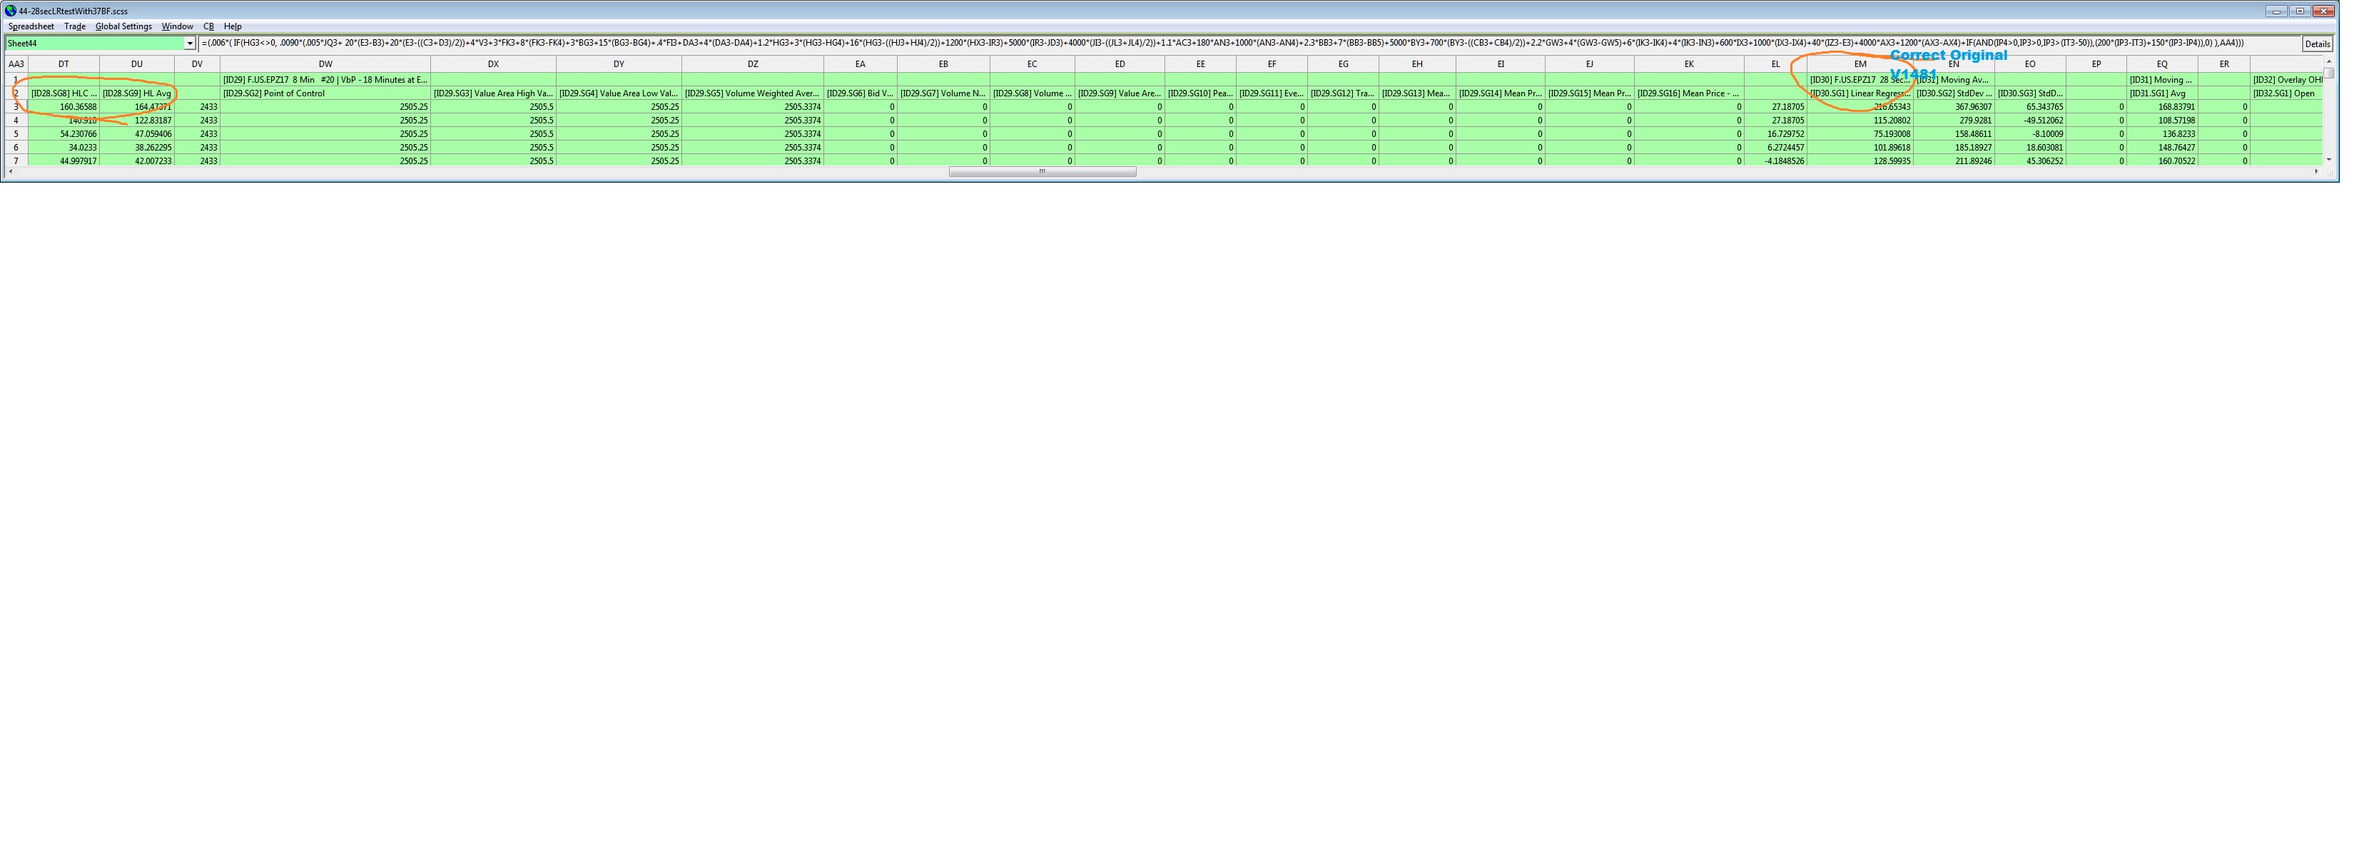This screenshot has height=856, width=2369.
Task: Open the Trade menu
Action: [74, 26]
